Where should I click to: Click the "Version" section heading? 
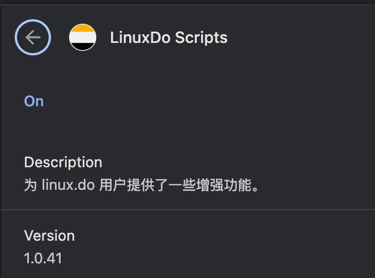pyautogui.click(x=49, y=236)
